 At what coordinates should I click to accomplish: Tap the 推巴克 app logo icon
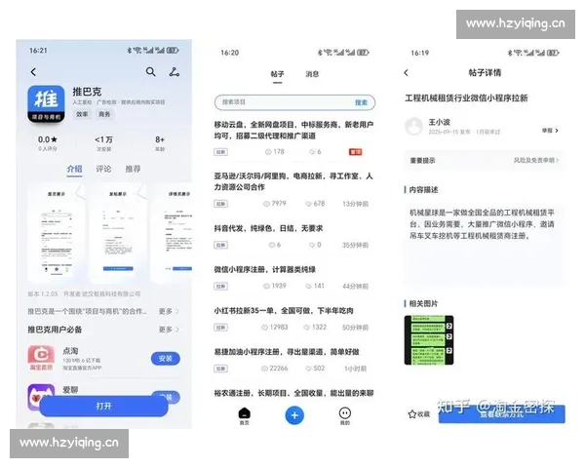coord(46,103)
